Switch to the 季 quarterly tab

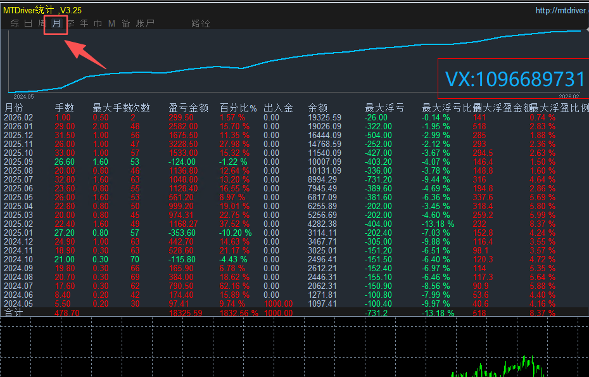(70, 24)
